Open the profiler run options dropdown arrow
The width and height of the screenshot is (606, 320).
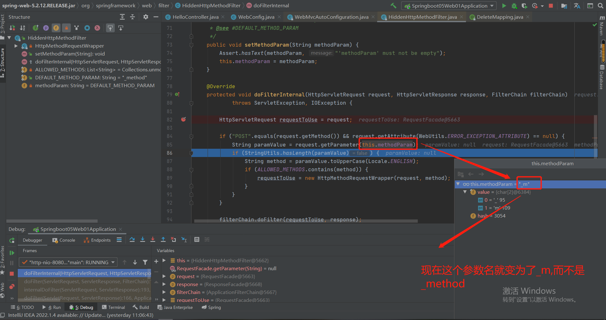(x=542, y=6)
